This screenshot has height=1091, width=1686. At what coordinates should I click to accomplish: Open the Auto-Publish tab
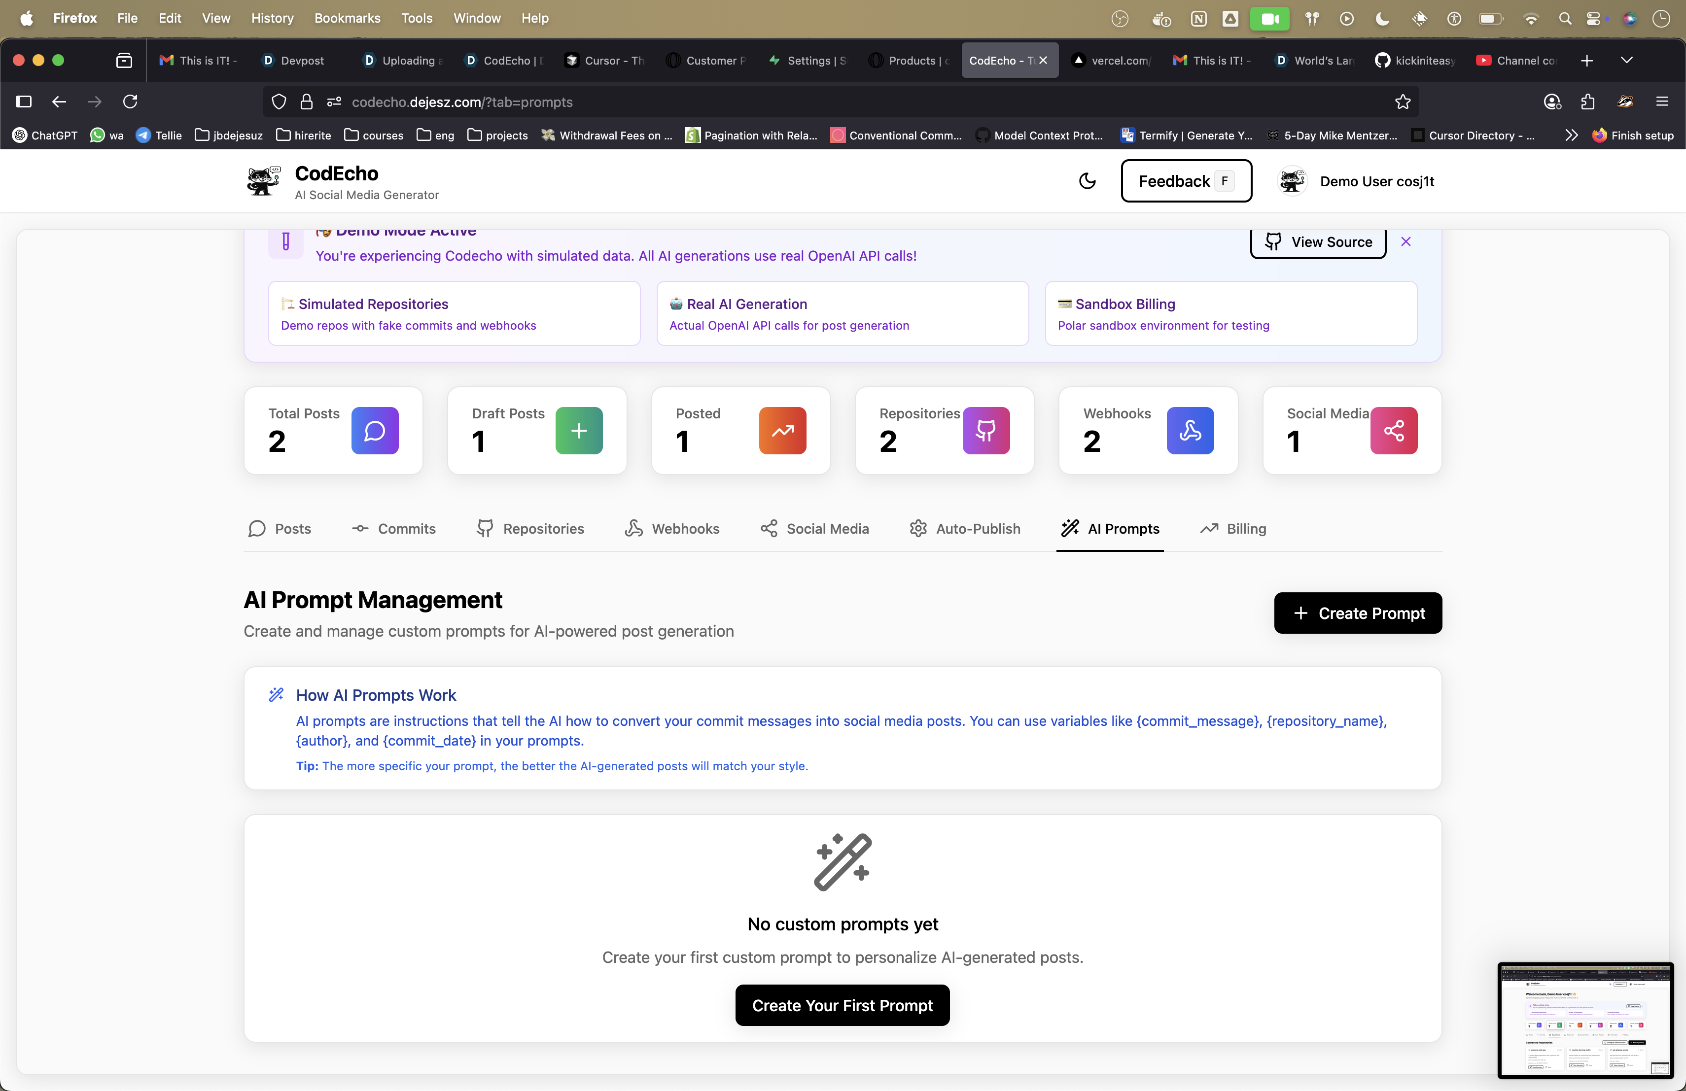click(x=965, y=529)
